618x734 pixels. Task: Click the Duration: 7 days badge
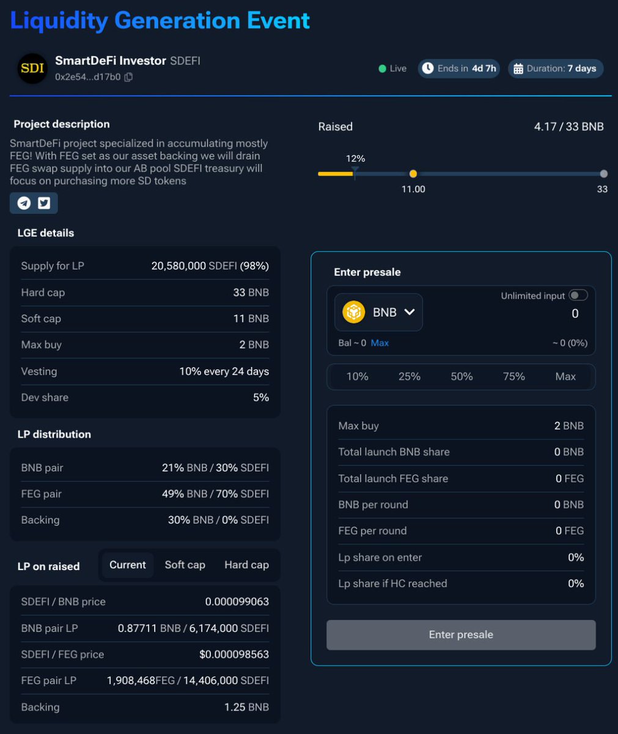556,69
